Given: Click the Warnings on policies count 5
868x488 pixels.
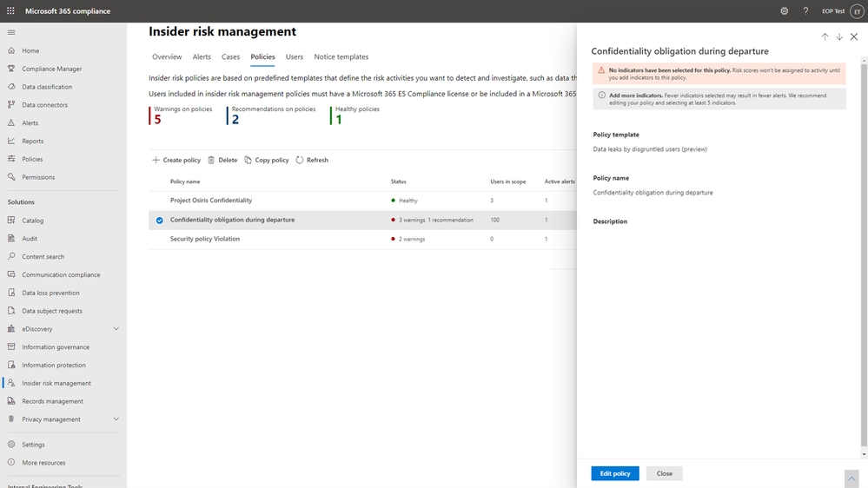Looking at the screenshot, I should [x=158, y=120].
